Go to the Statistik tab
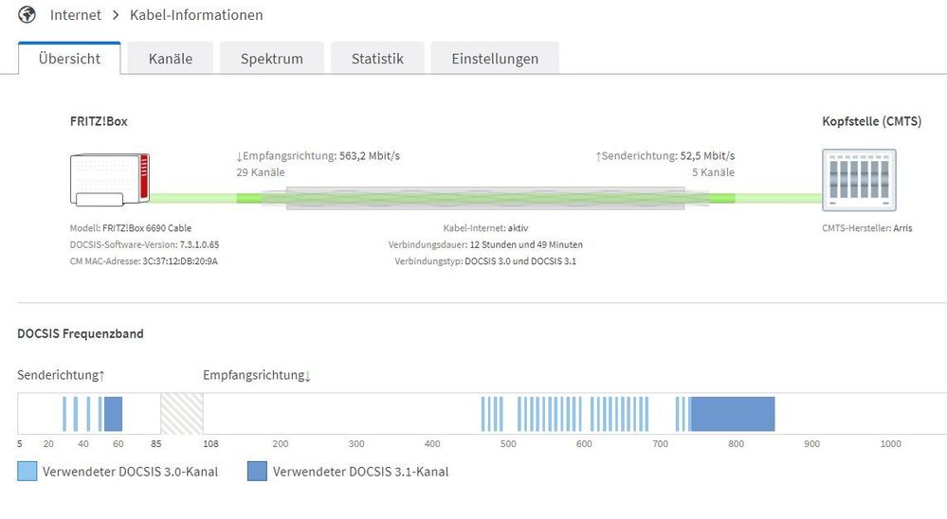Screen dimensions: 947x519 pyautogui.click(x=377, y=59)
